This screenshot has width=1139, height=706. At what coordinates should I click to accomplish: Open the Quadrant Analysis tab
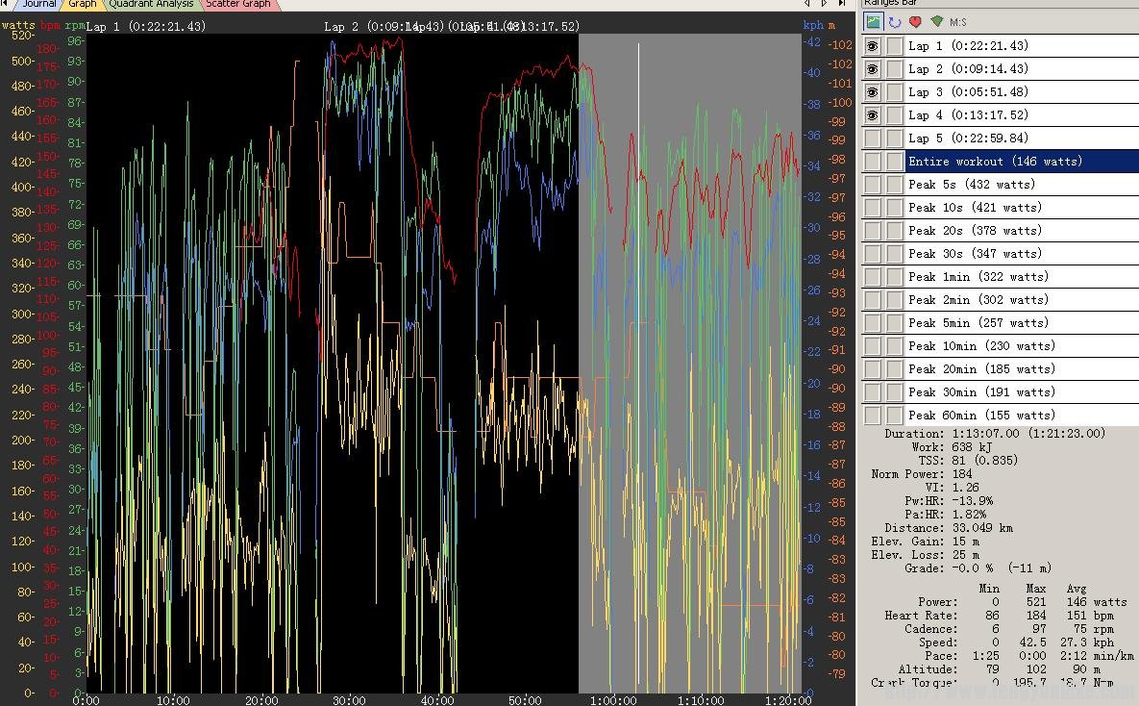(x=151, y=4)
